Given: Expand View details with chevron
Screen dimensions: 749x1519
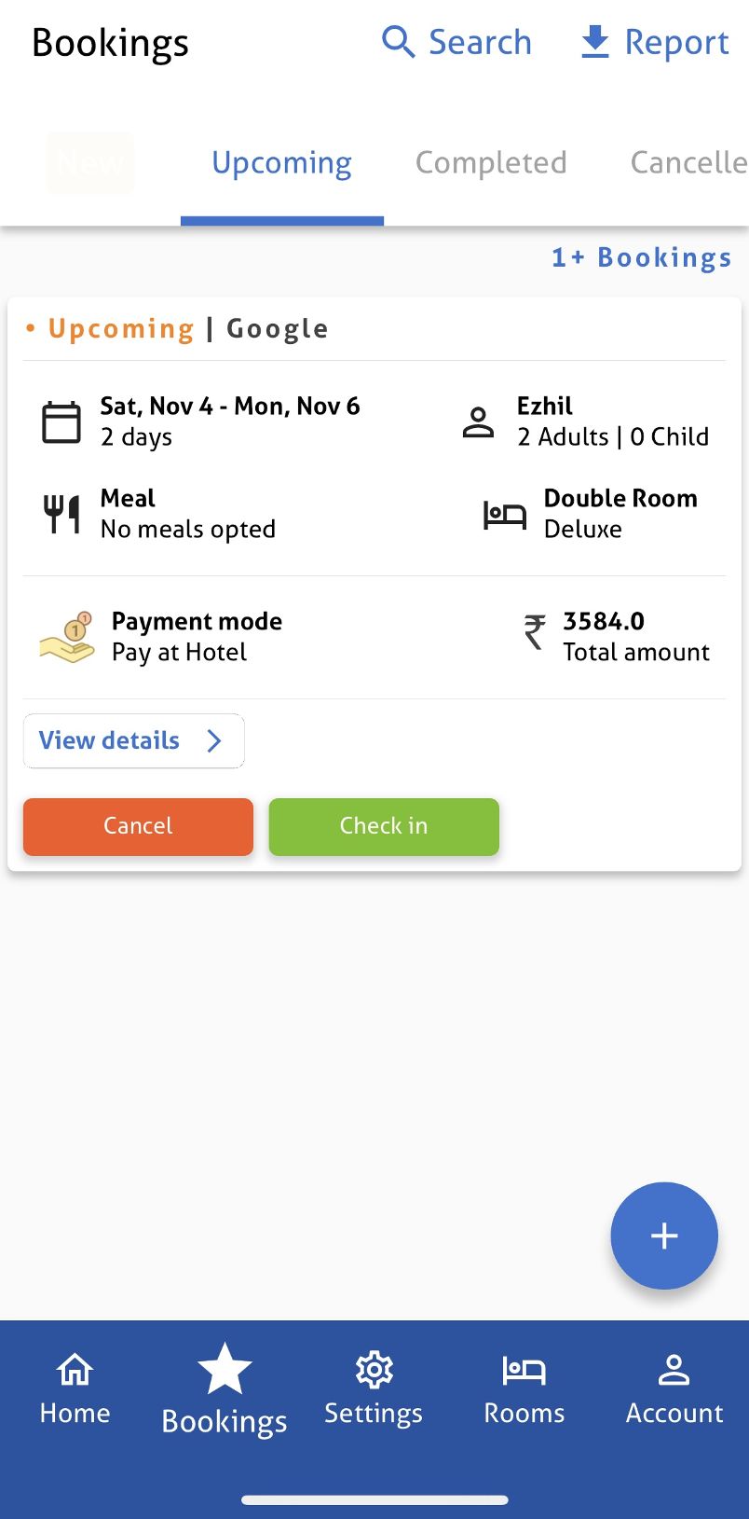Looking at the screenshot, I should pyautogui.click(x=133, y=740).
